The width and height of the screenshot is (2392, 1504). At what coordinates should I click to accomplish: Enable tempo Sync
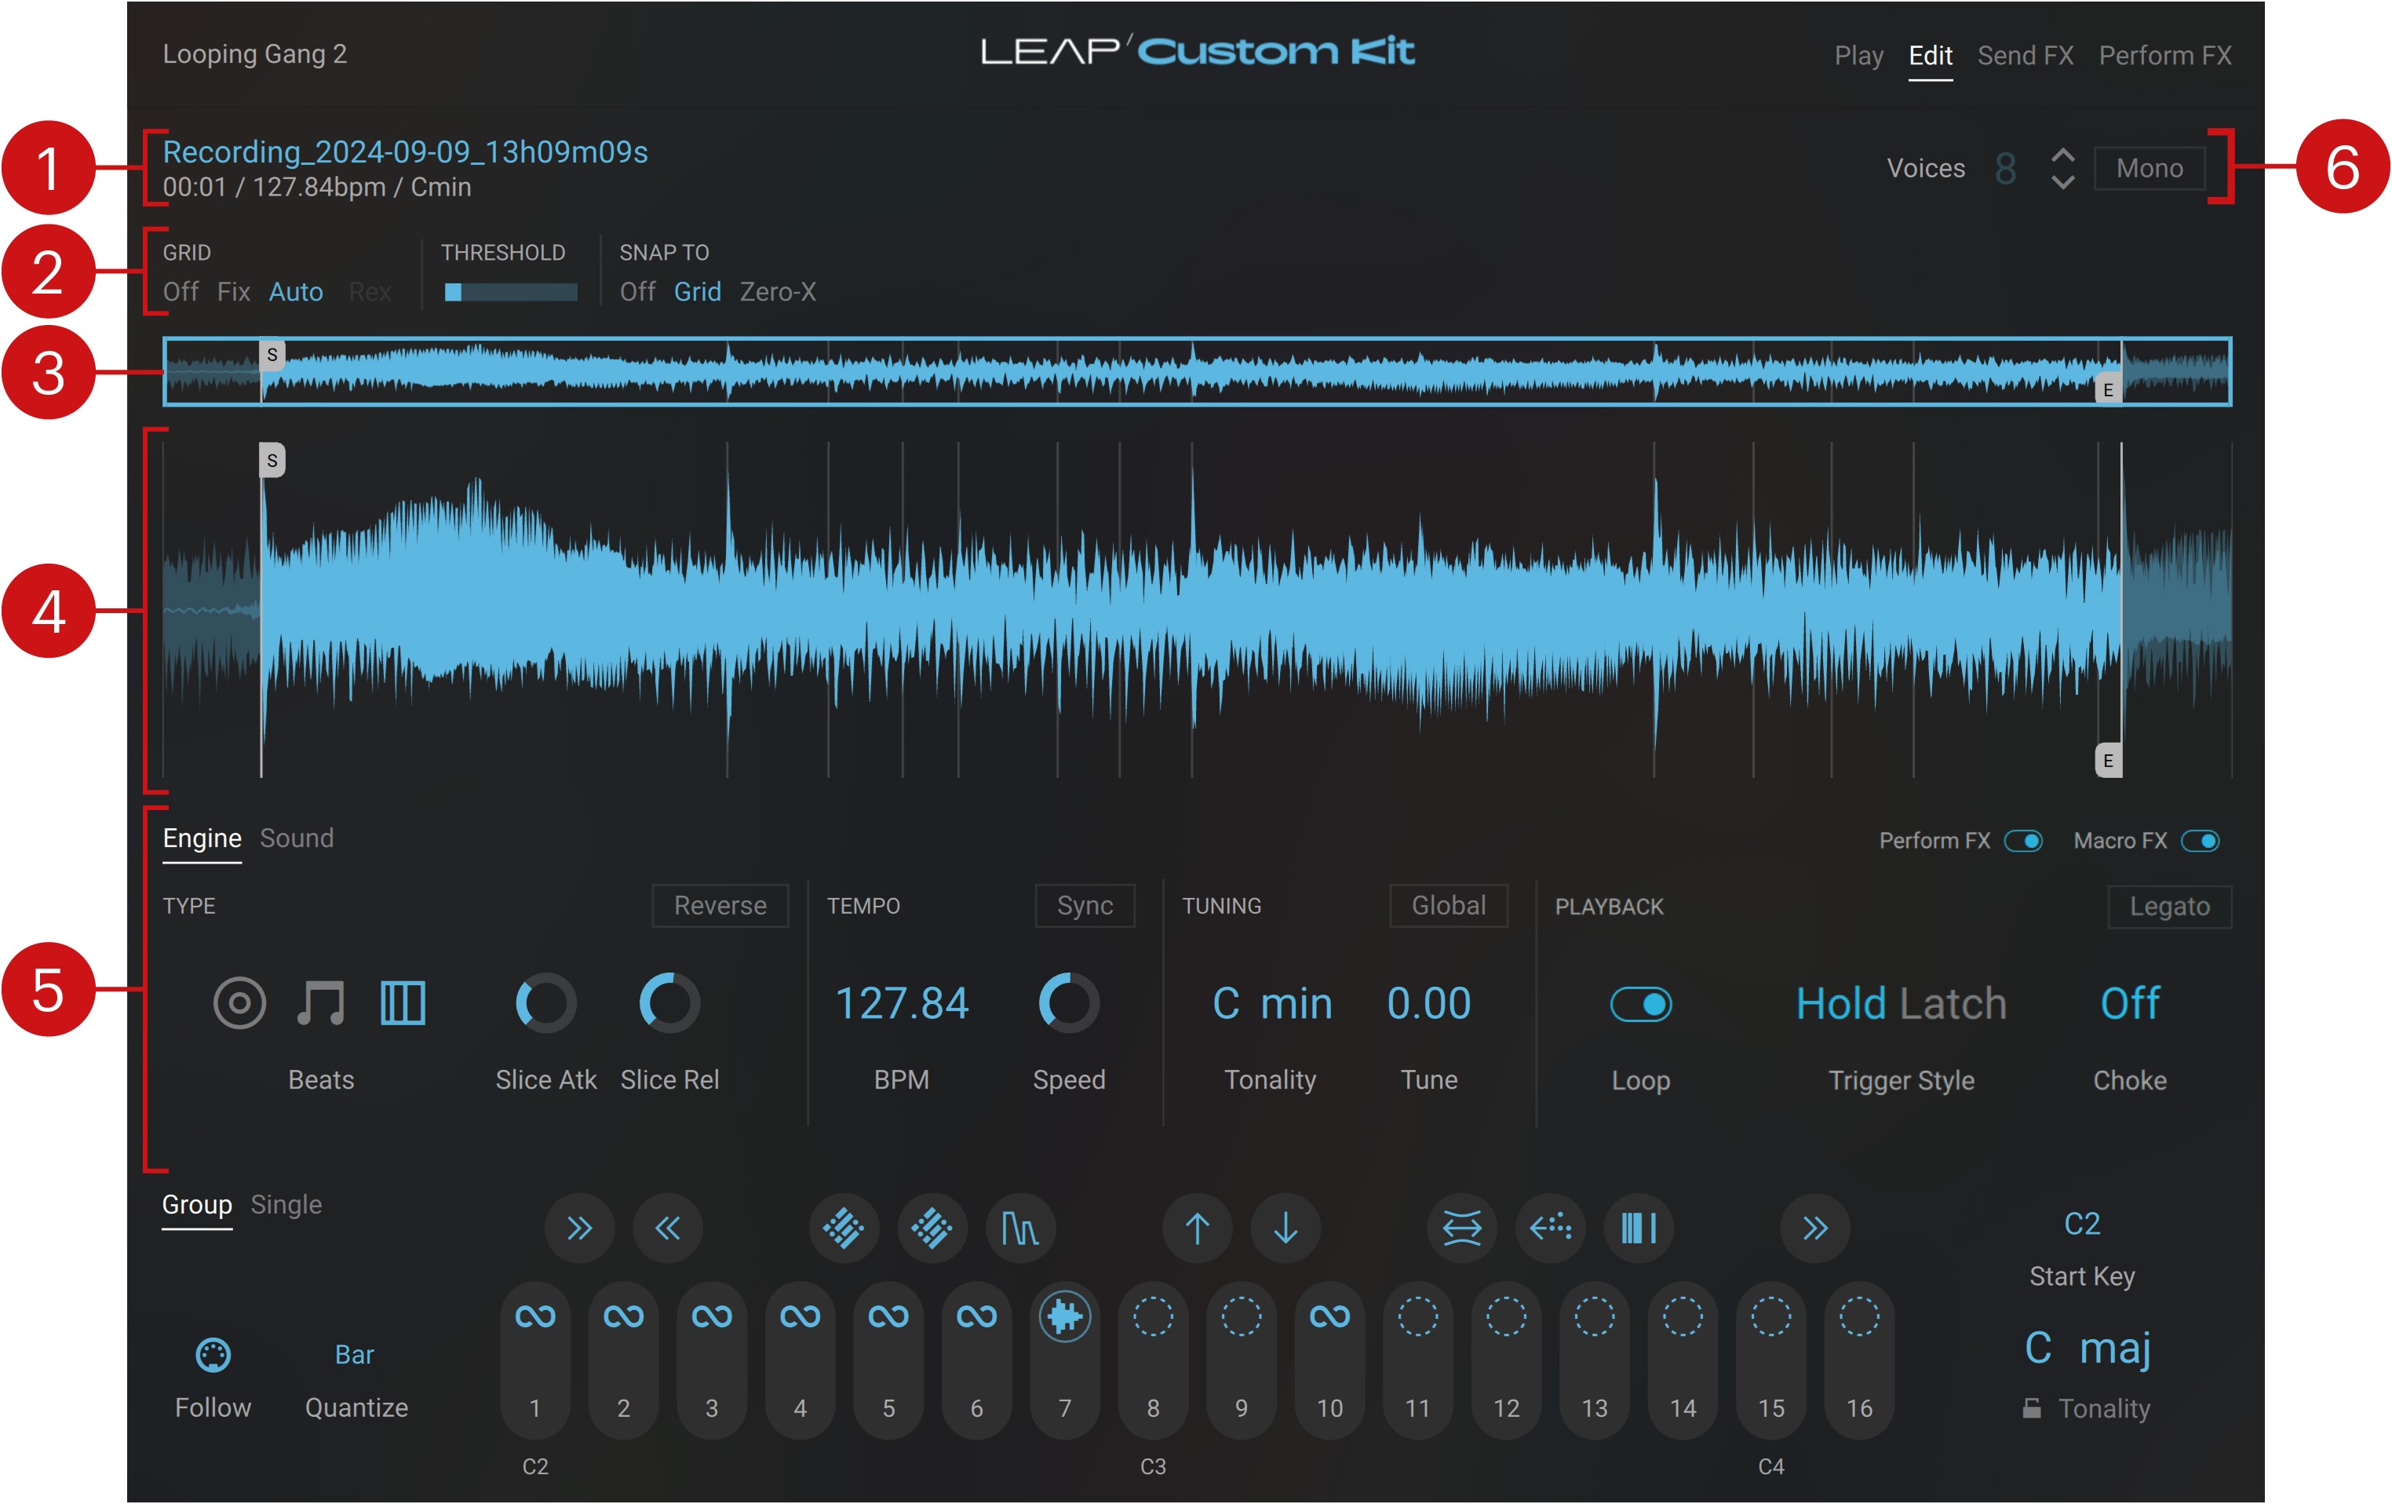pos(1085,906)
